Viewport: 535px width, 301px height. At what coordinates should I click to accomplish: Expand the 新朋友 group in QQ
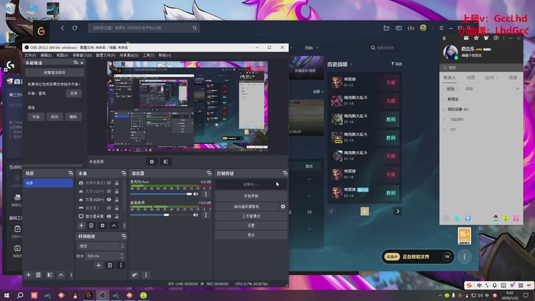pyautogui.click(x=444, y=99)
